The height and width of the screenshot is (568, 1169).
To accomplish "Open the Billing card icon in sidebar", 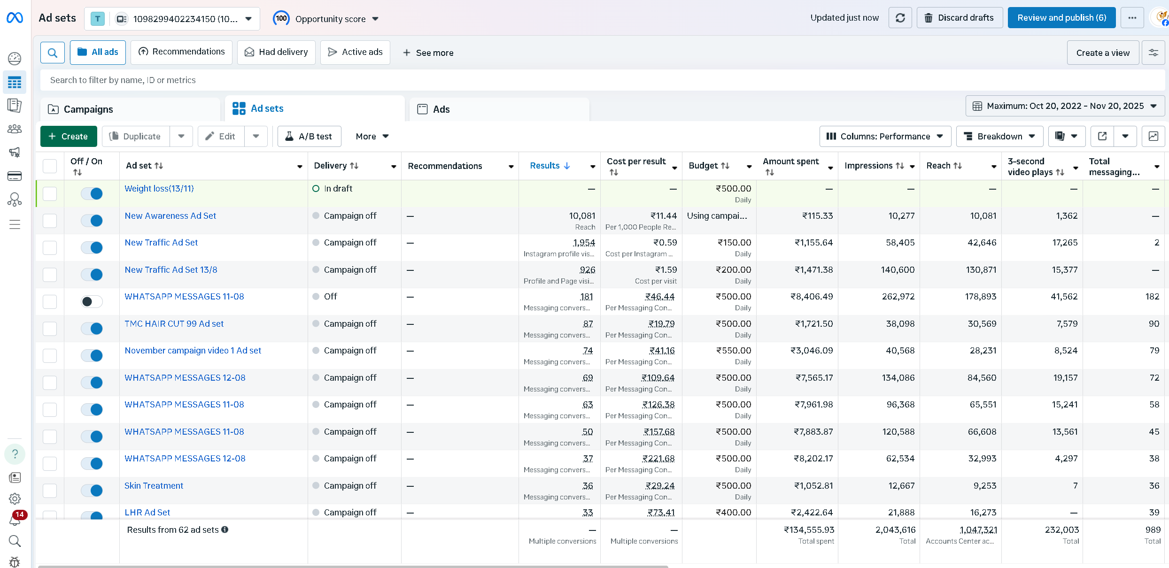I will point(15,176).
